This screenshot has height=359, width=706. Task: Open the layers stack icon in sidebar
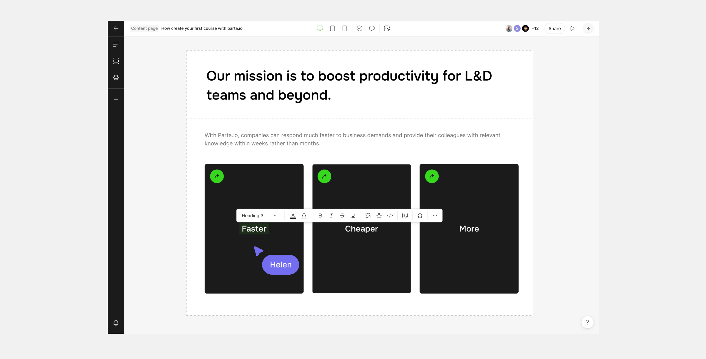[116, 77]
